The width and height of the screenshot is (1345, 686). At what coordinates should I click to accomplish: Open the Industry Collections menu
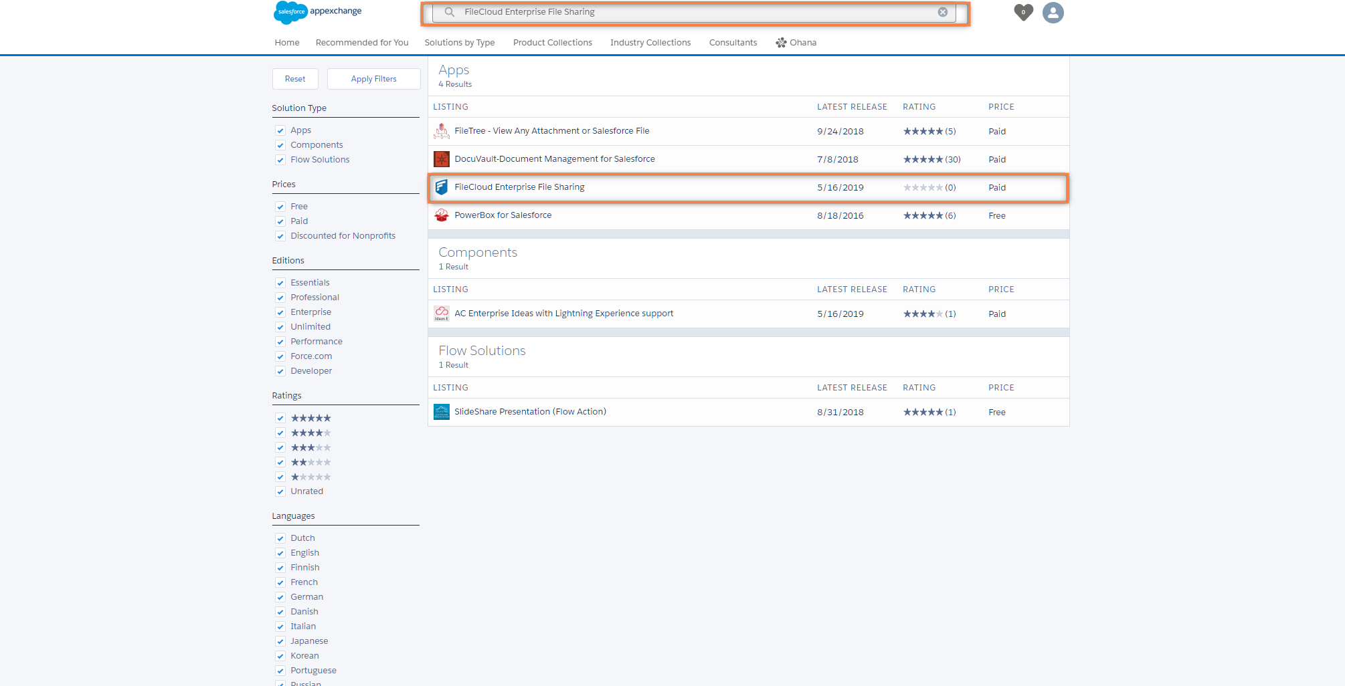click(650, 43)
